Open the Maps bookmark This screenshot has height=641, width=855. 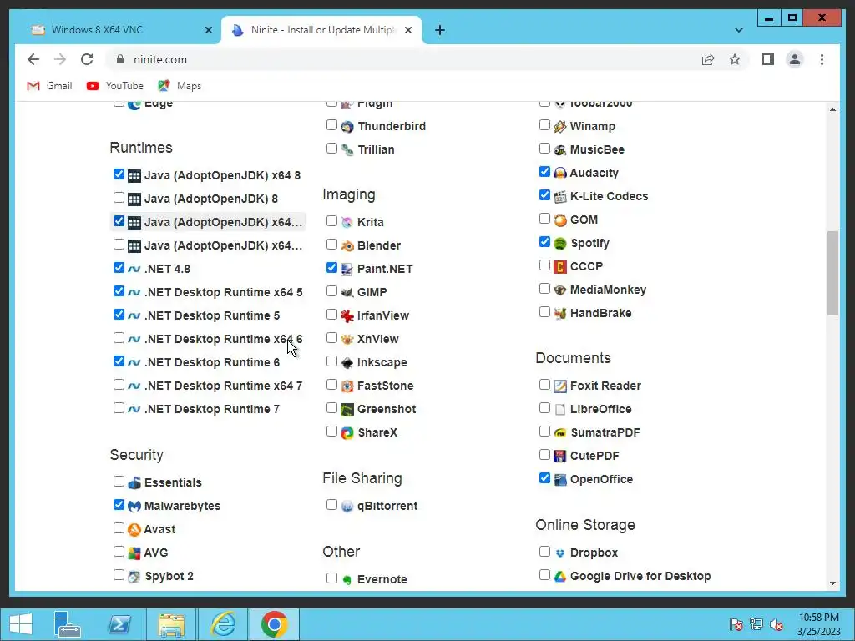point(180,86)
